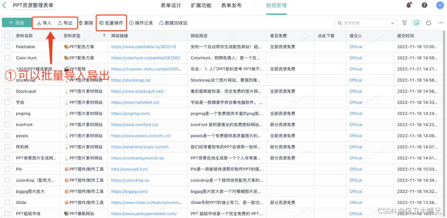The width and height of the screenshot is (447, 218).
Task: Expand the search box dropdown chevron
Action: point(393,23)
